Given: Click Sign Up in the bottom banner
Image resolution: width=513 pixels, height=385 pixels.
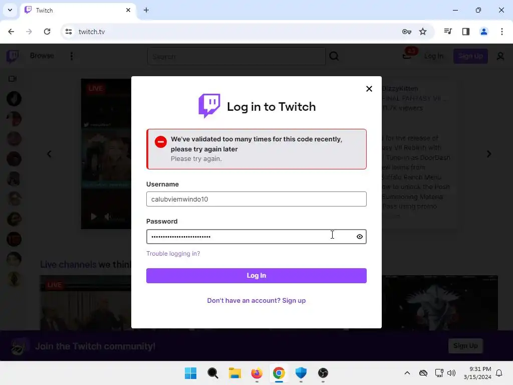Looking at the screenshot, I should pos(465,346).
